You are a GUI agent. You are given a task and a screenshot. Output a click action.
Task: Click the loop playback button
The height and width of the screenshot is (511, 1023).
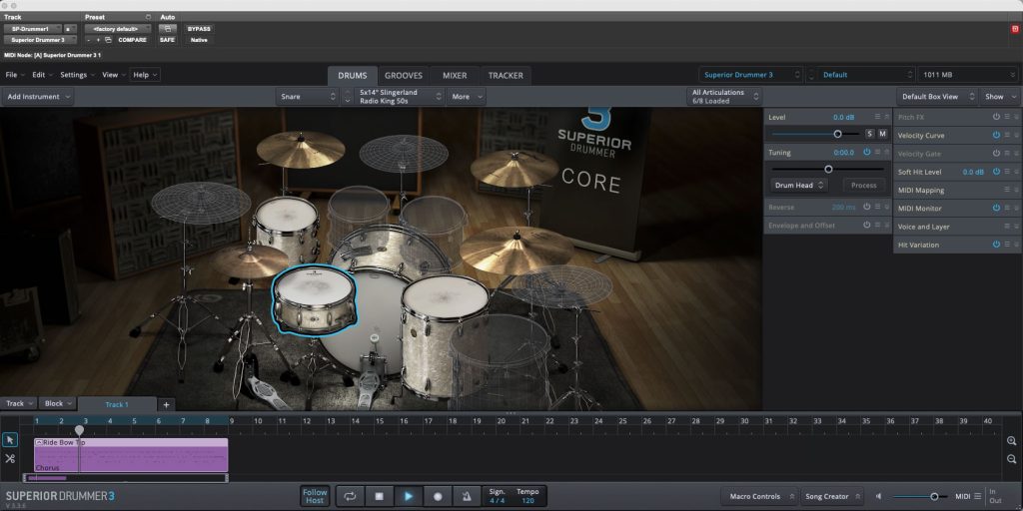(x=351, y=496)
